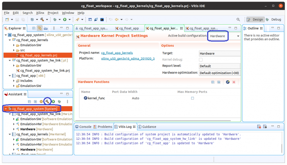Screen dimensions: 287x165
Task: Toggle Link with Editor in Explorer
Action: tap(40, 28)
